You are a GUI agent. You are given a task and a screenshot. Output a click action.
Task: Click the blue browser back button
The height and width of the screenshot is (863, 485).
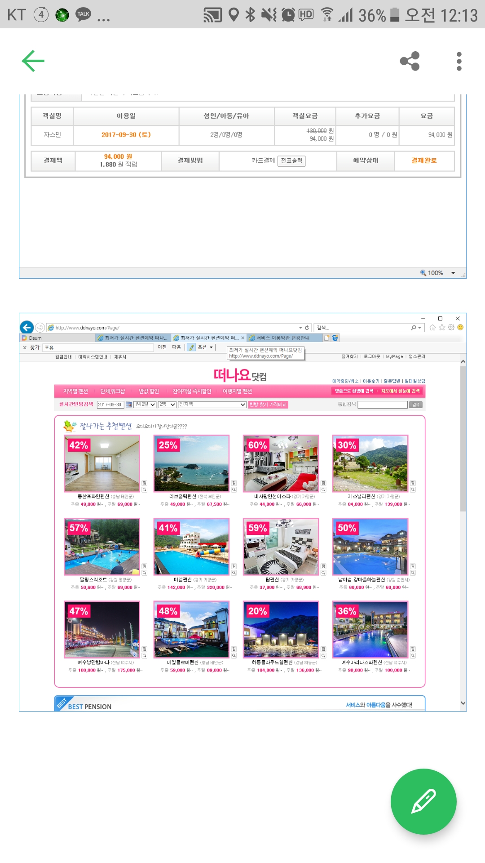click(27, 327)
